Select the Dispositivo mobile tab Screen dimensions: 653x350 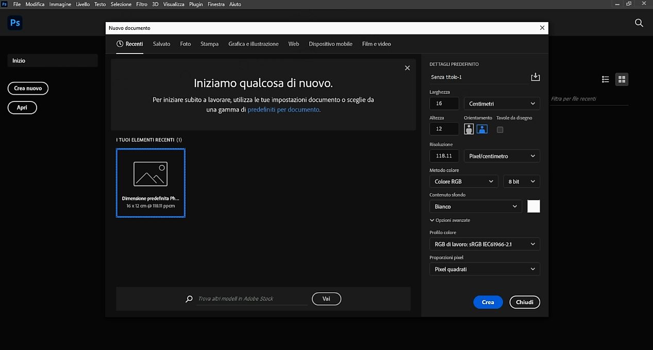pos(330,44)
